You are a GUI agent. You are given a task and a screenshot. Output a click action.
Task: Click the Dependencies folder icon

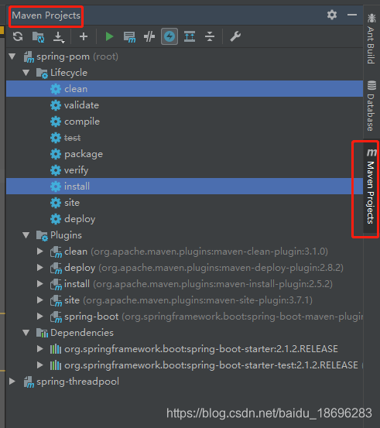pos(42,333)
